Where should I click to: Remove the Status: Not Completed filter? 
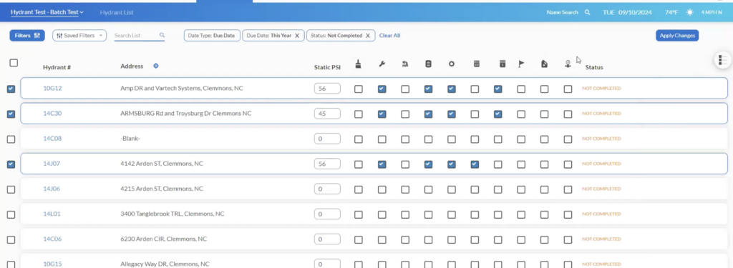point(367,36)
